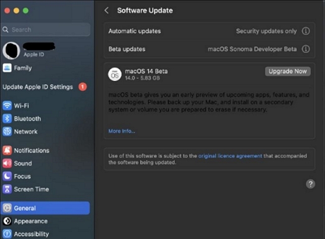Click the Focus moon icon

click(7, 176)
